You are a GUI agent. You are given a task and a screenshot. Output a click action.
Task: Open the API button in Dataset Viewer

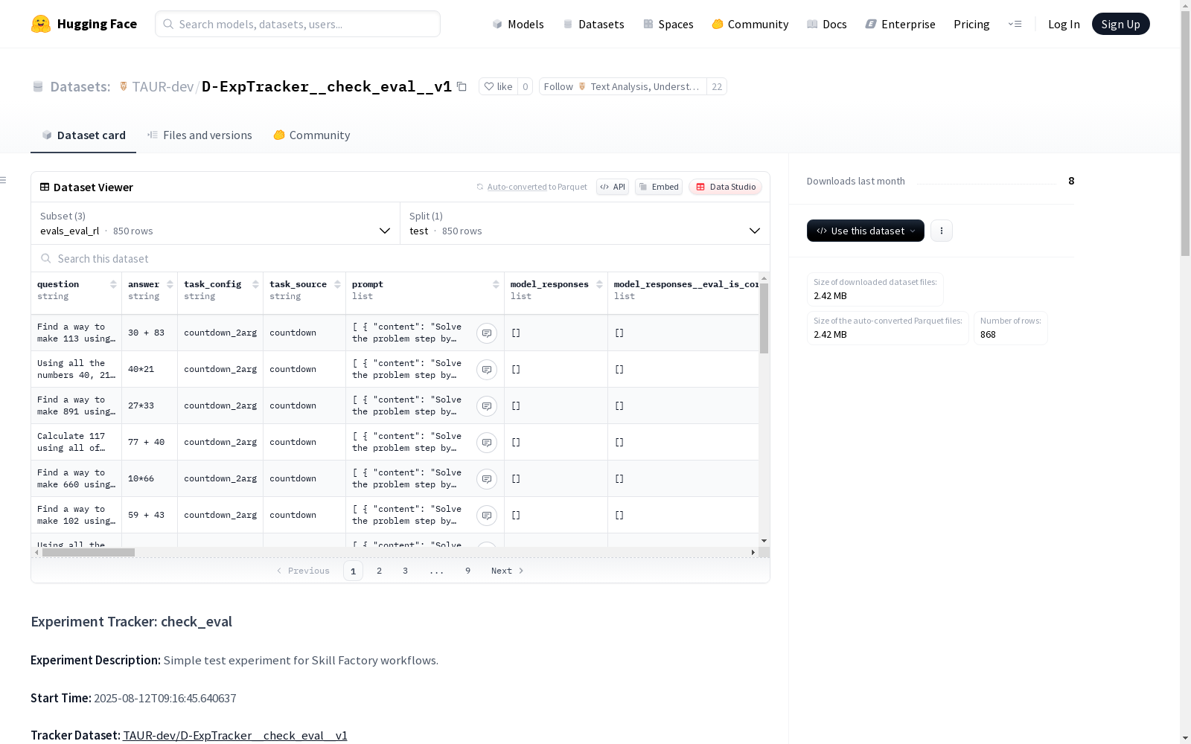pyautogui.click(x=613, y=187)
